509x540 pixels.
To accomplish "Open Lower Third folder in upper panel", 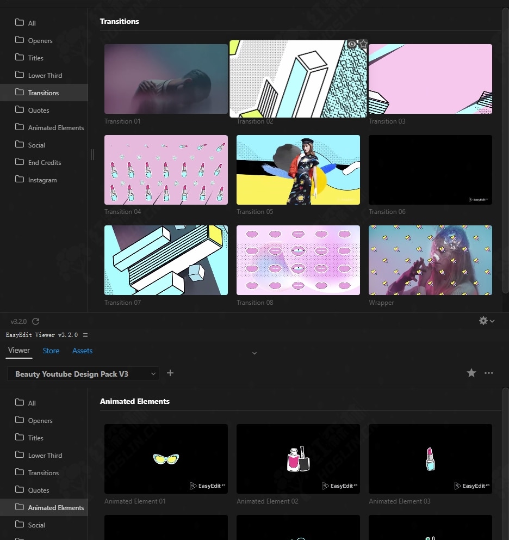I will (x=44, y=76).
